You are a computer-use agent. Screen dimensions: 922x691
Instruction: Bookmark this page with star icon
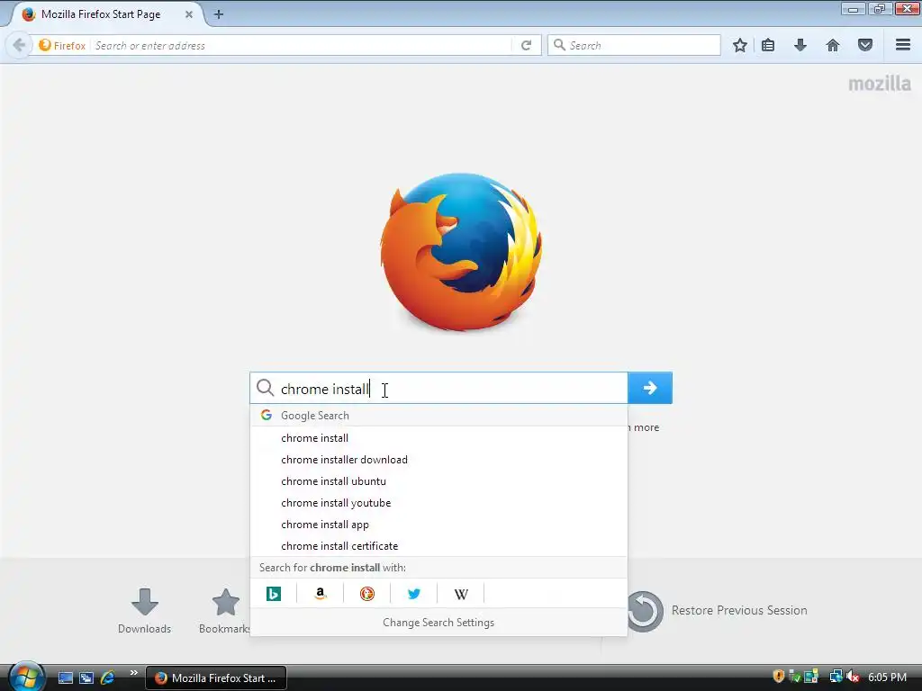tap(740, 45)
